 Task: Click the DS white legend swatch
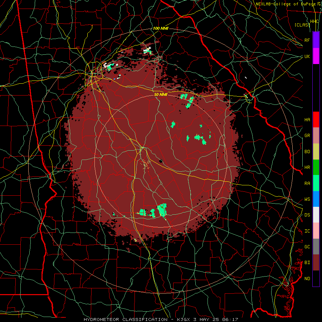coord(316,215)
